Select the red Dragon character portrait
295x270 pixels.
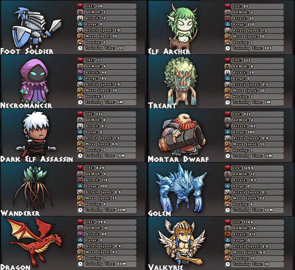pos(34,241)
